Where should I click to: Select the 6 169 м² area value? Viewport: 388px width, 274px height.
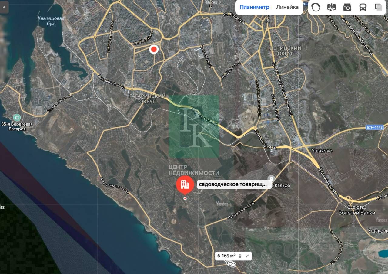226,256
